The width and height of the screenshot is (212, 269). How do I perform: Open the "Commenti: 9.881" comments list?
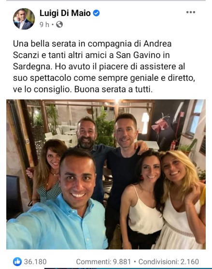tap(103, 262)
